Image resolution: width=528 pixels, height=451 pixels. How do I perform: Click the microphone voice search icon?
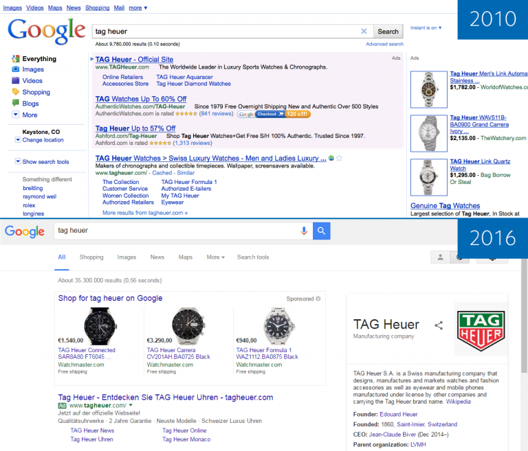(x=304, y=231)
